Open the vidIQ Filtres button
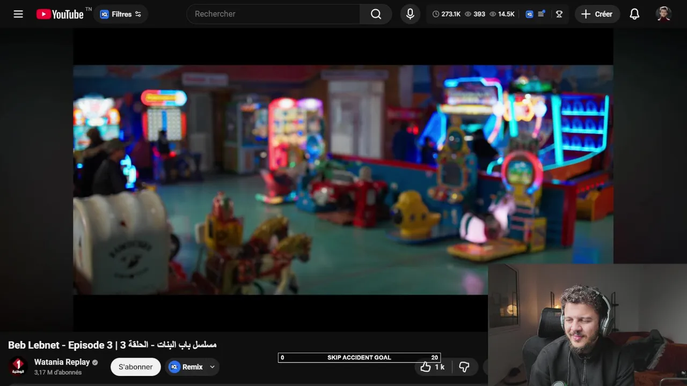Viewport: 687px width, 386px height. pyautogui.click(x=121, y=14)
